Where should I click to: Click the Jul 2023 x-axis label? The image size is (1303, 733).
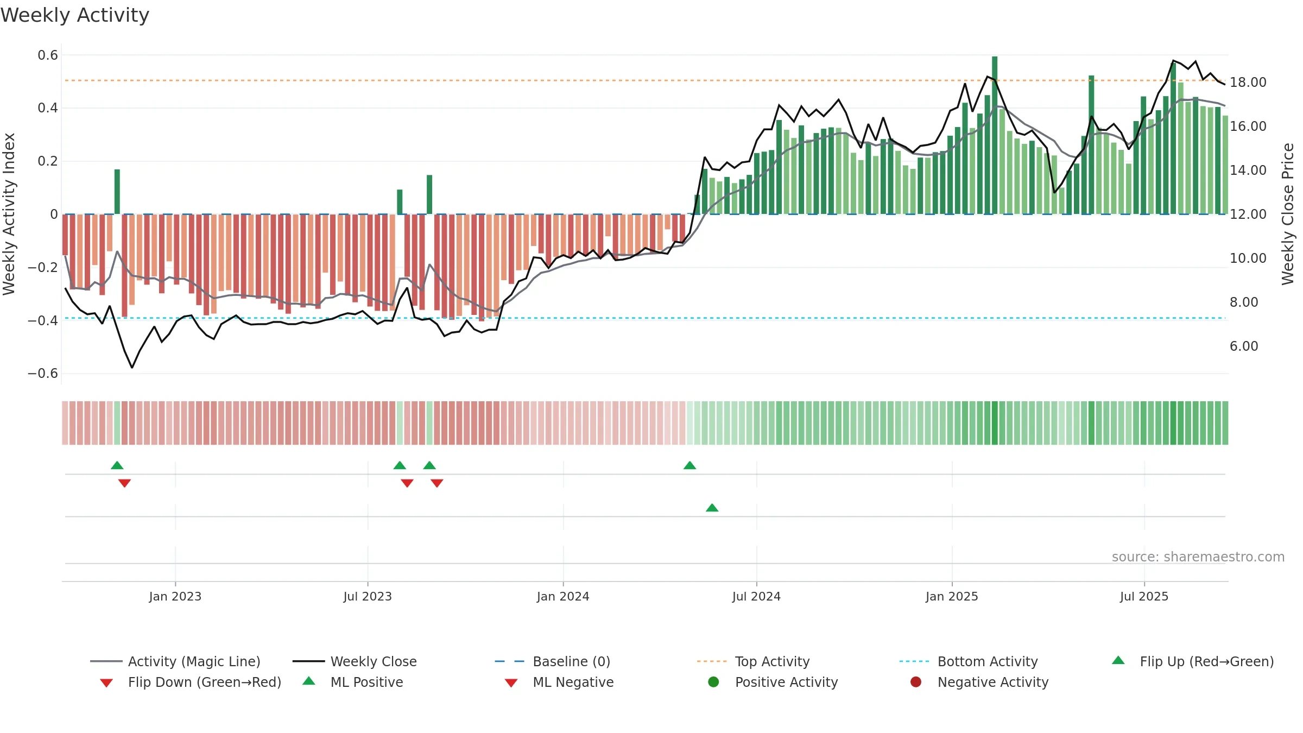pyautogui.click(x=368, y=596)
